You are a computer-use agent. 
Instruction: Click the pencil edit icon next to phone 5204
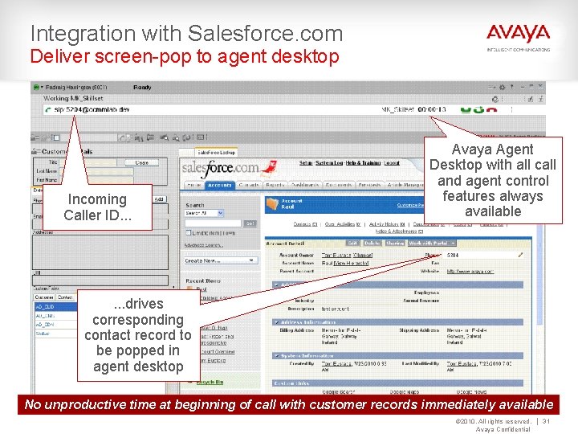coord(520,255)
